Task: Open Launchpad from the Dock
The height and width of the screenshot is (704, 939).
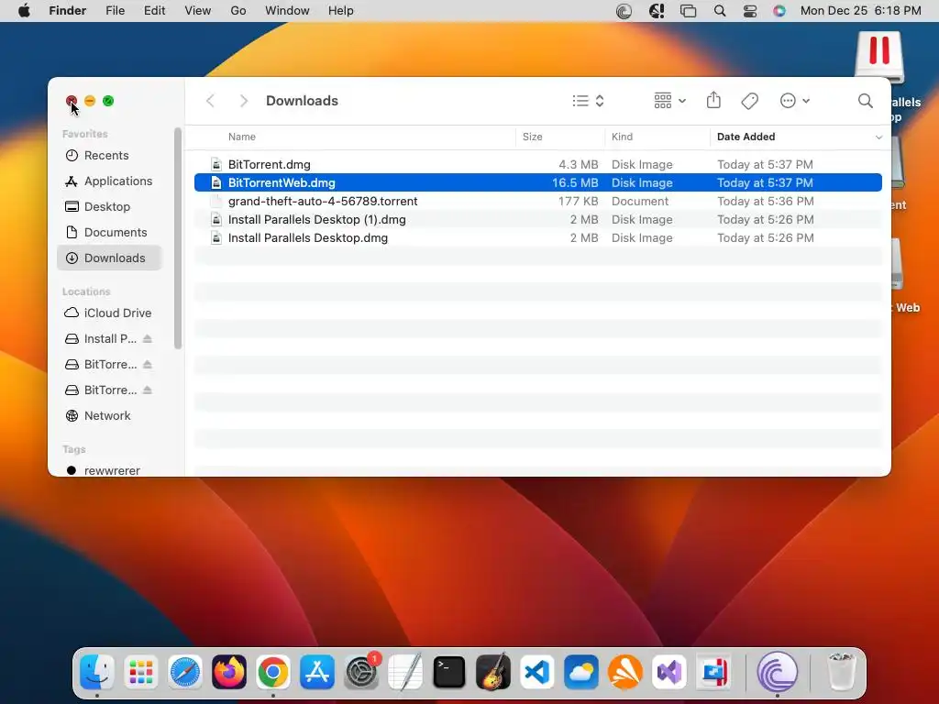Action: (x=140, y=672)
